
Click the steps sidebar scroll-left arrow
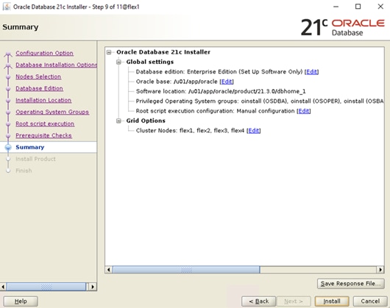(x=3, y=287)
